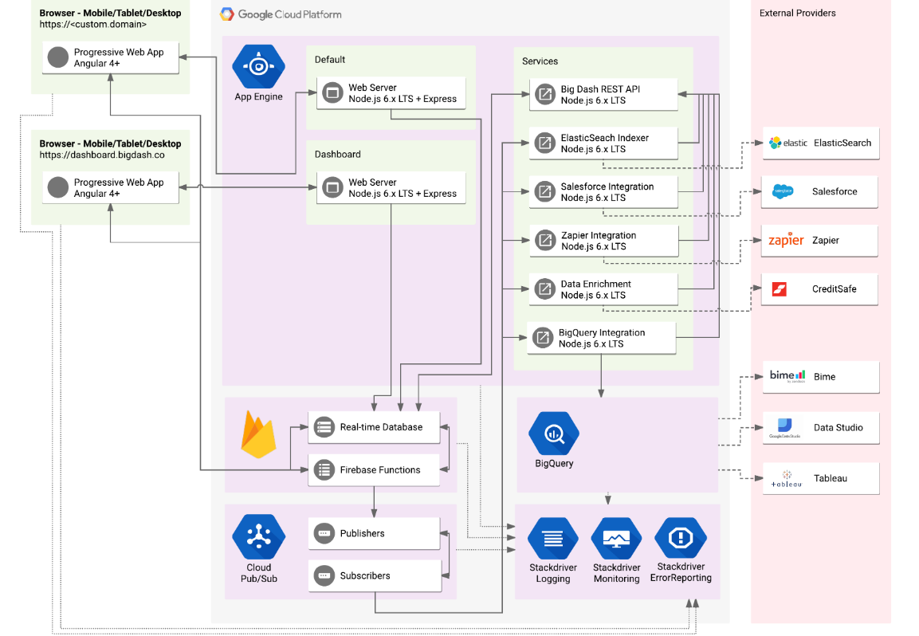Click the "External Providers" heading
The image size is (919, 636).
[x=797, y=13]
